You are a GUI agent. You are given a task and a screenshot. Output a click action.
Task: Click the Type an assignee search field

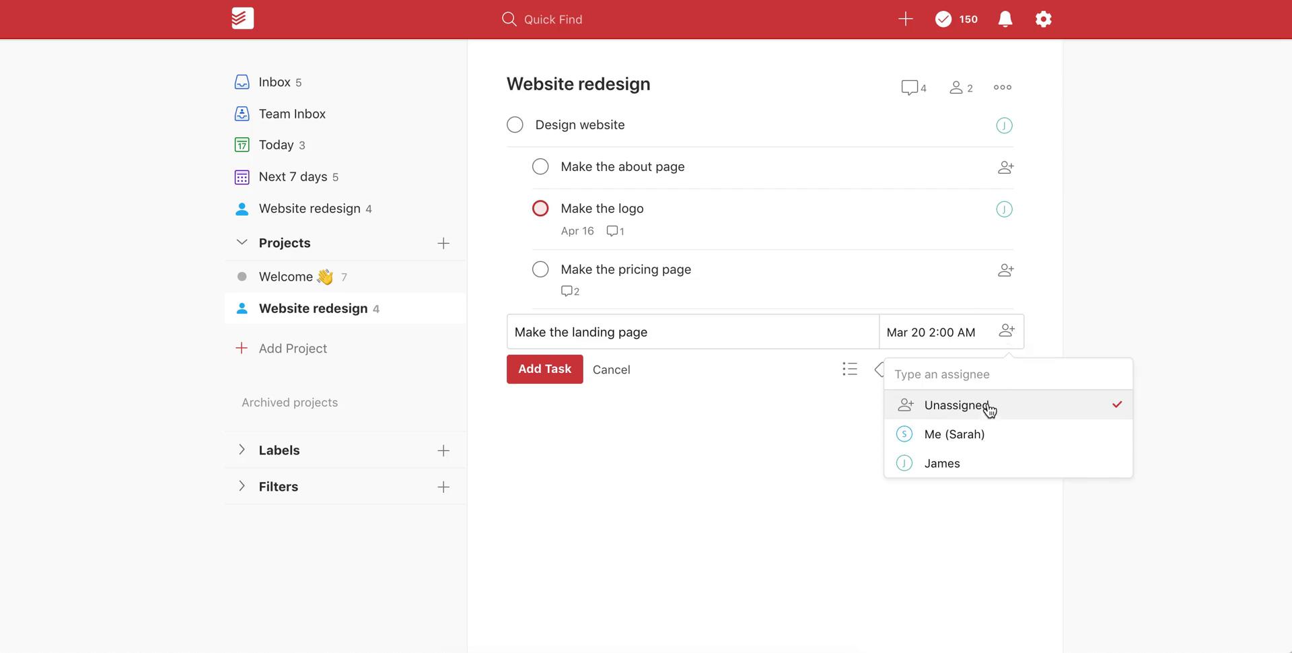click(x=1008, y=374)
